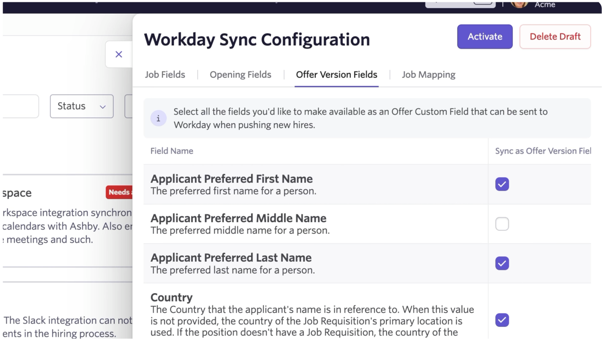Uncheck the Applicant Preferred Last Name checkbox
Viewport: 602px width, 339px height.
(502, 263)
